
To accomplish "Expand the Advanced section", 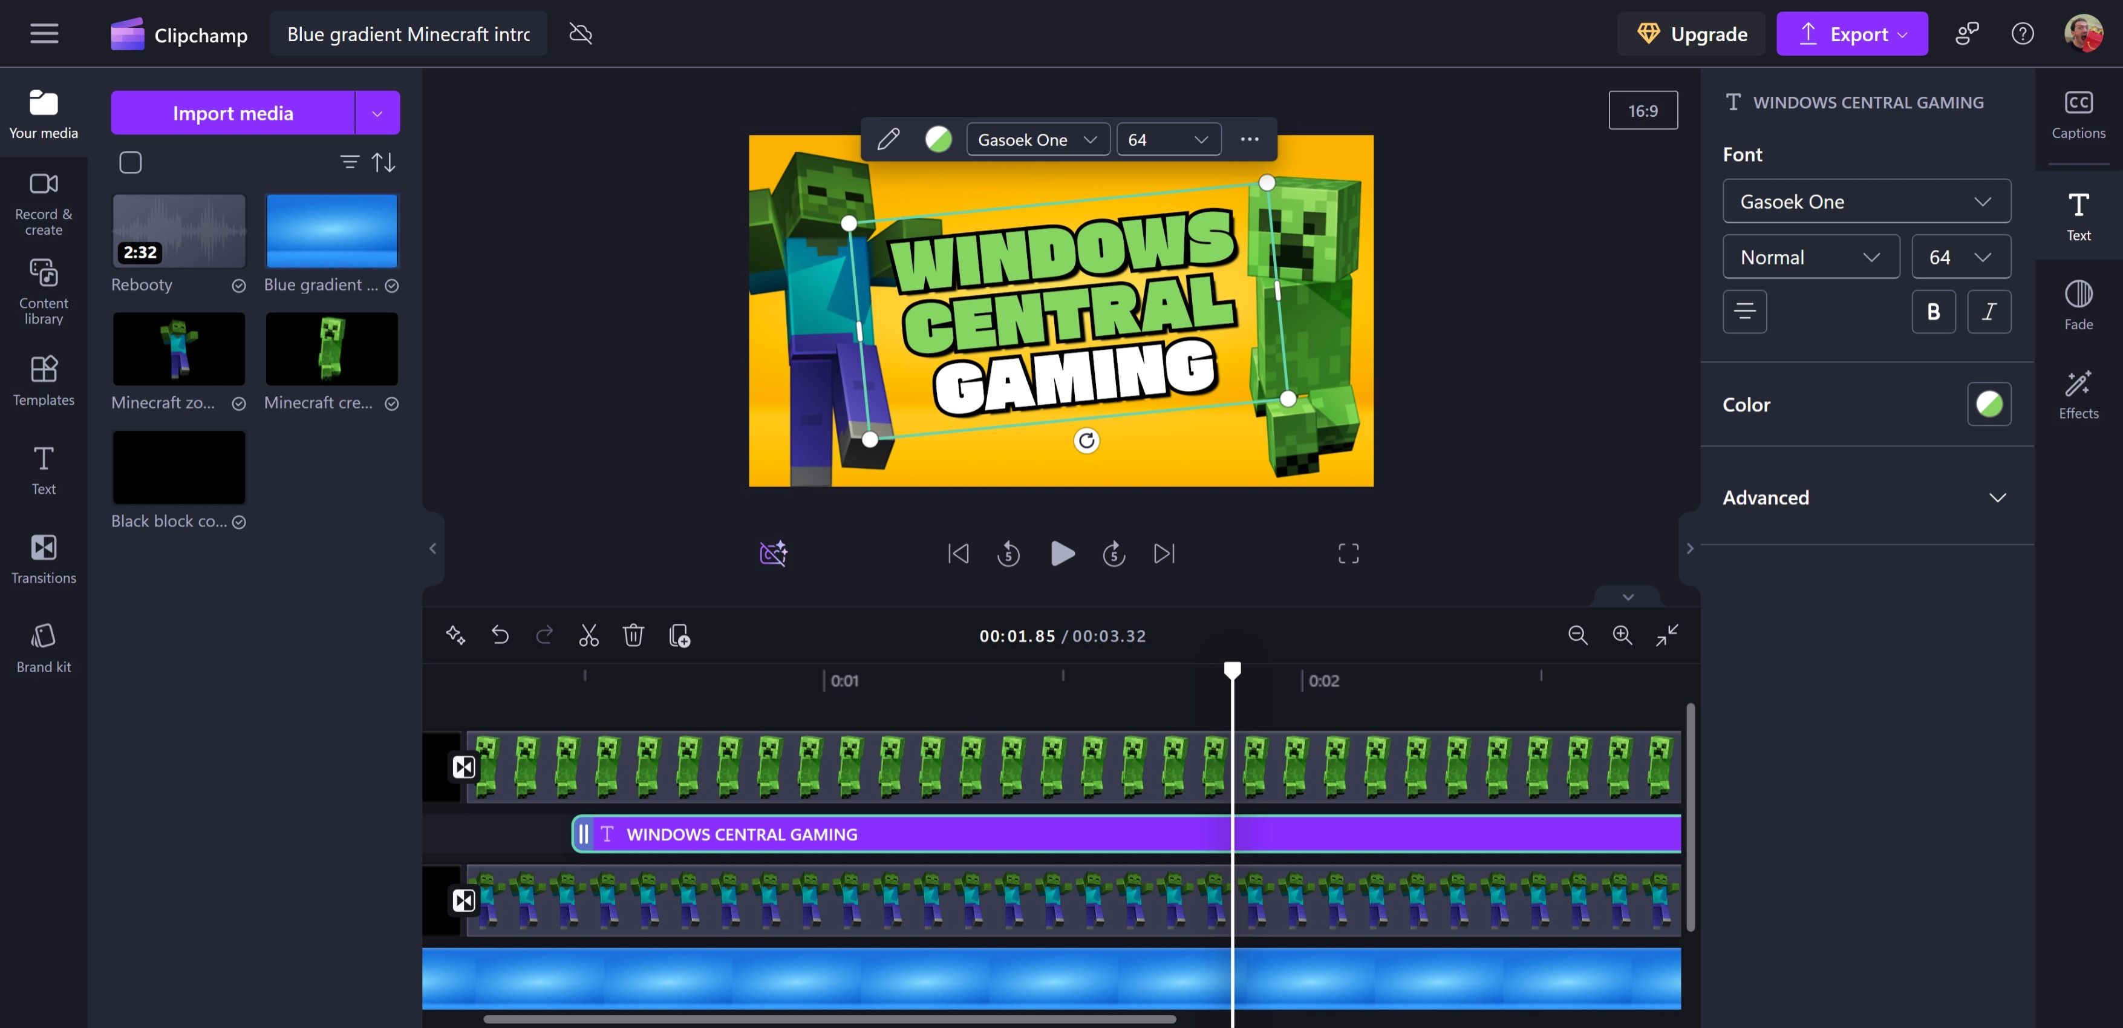I will point(1866,497).
